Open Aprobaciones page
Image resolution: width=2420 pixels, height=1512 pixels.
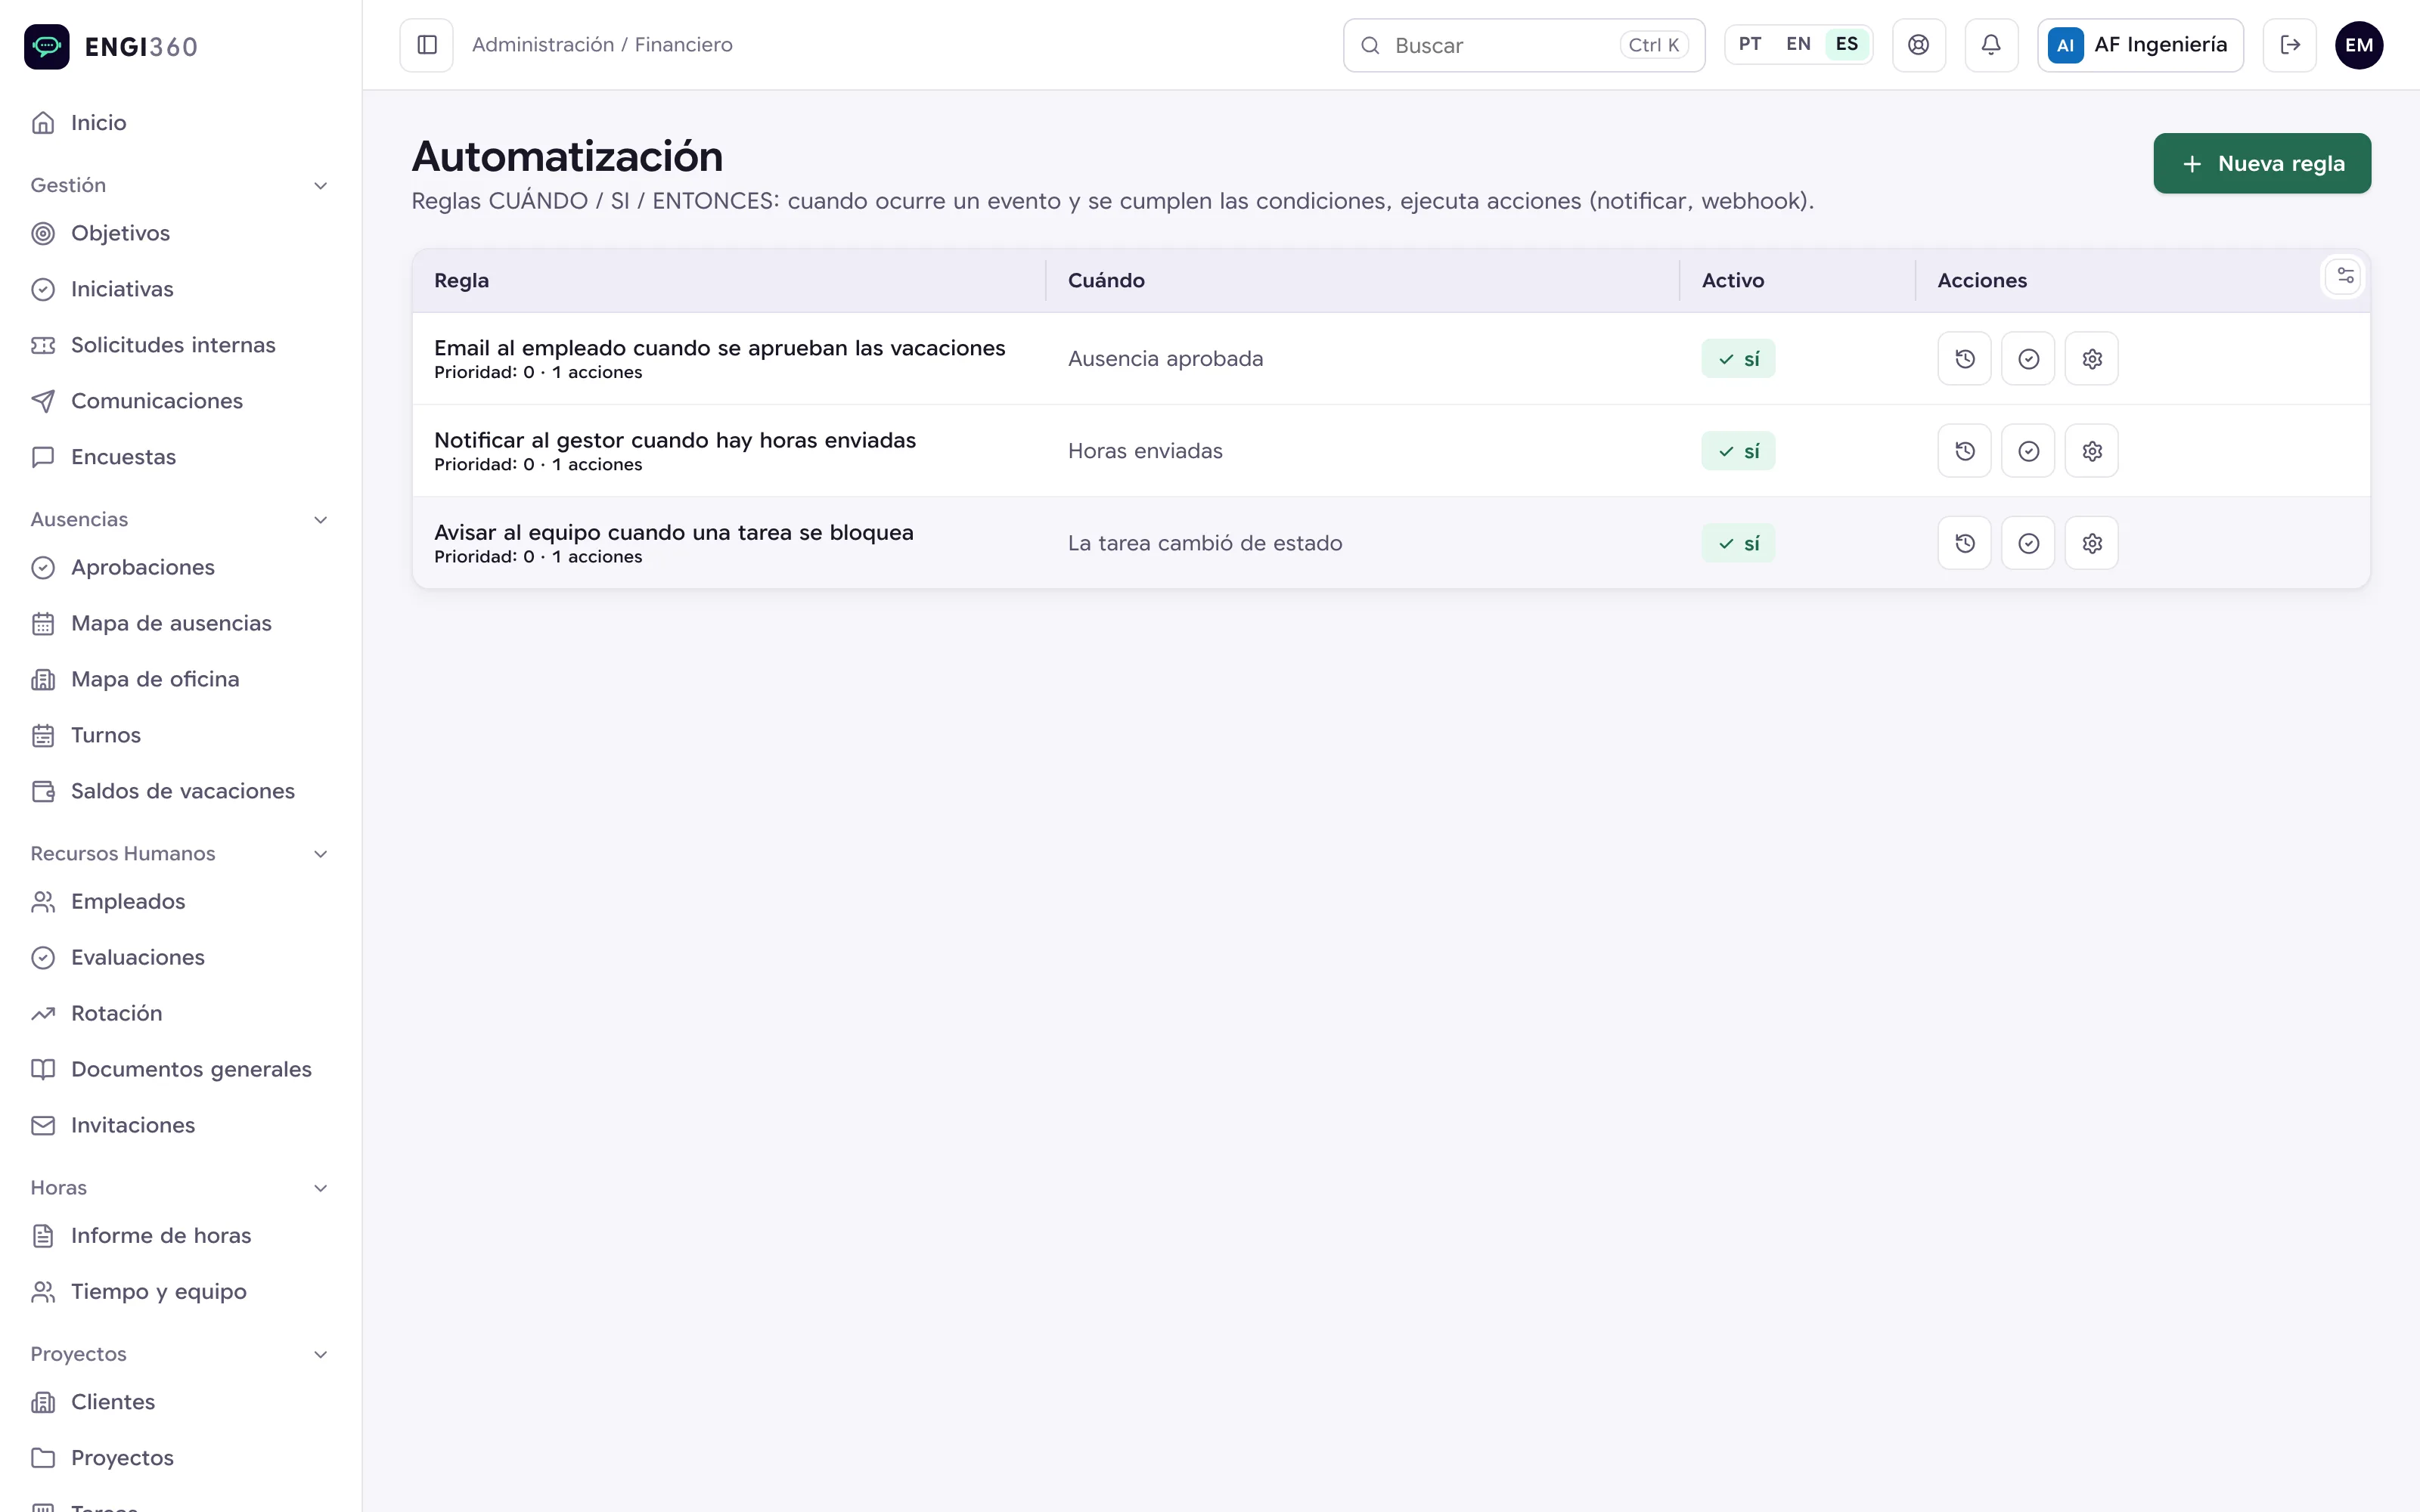180,567
